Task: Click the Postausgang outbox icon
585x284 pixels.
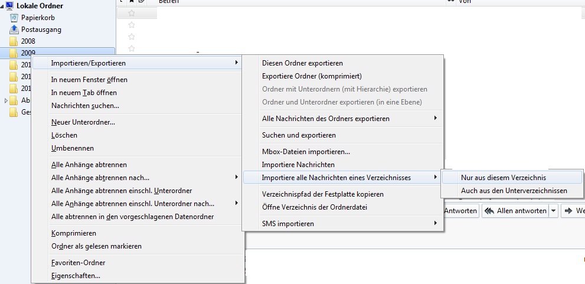Action: (x=14, y=30)
